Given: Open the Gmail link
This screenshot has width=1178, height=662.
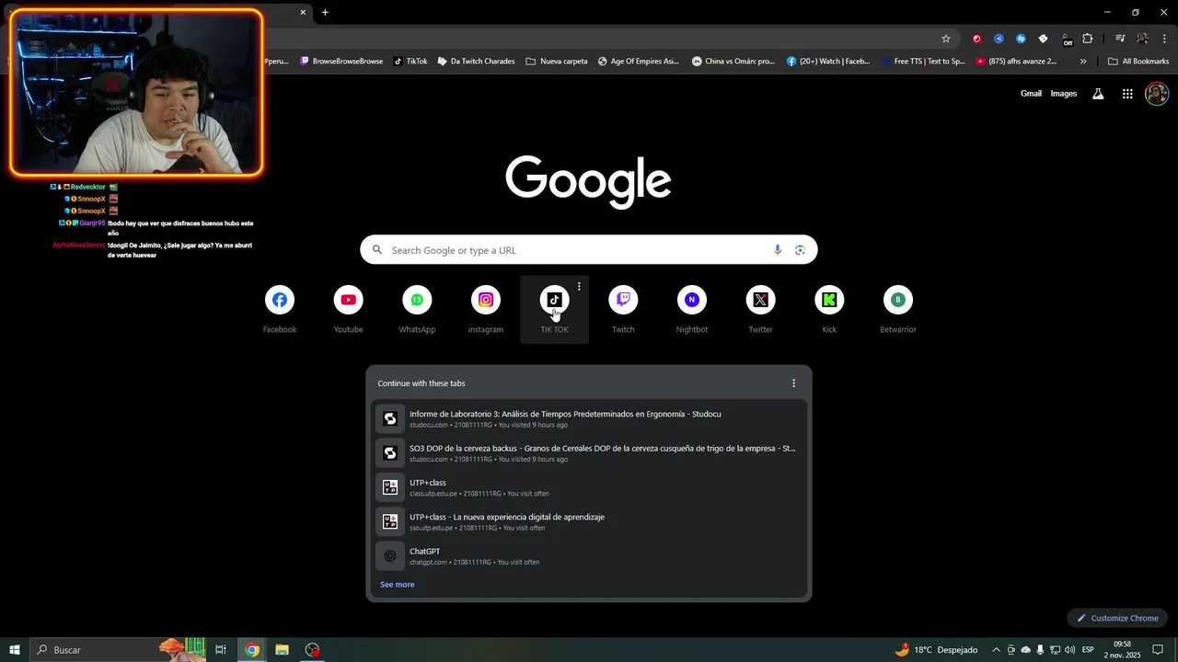Looking at the screenshot, I should pyautogui.click(x=1031, y=94).
